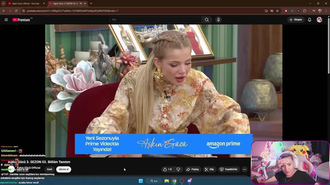Screen dimensions: 330x185
Task: Click the Katıl join button
Action: [49, 169]
